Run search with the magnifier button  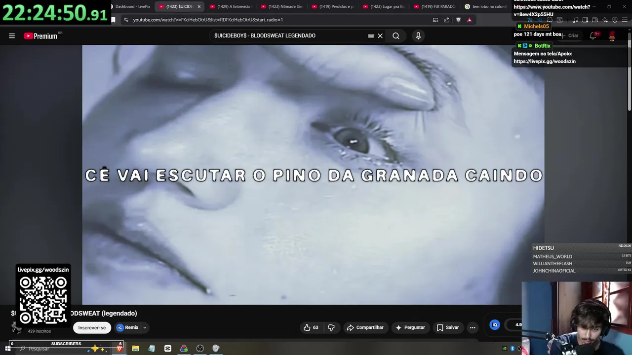click(396, 36)
